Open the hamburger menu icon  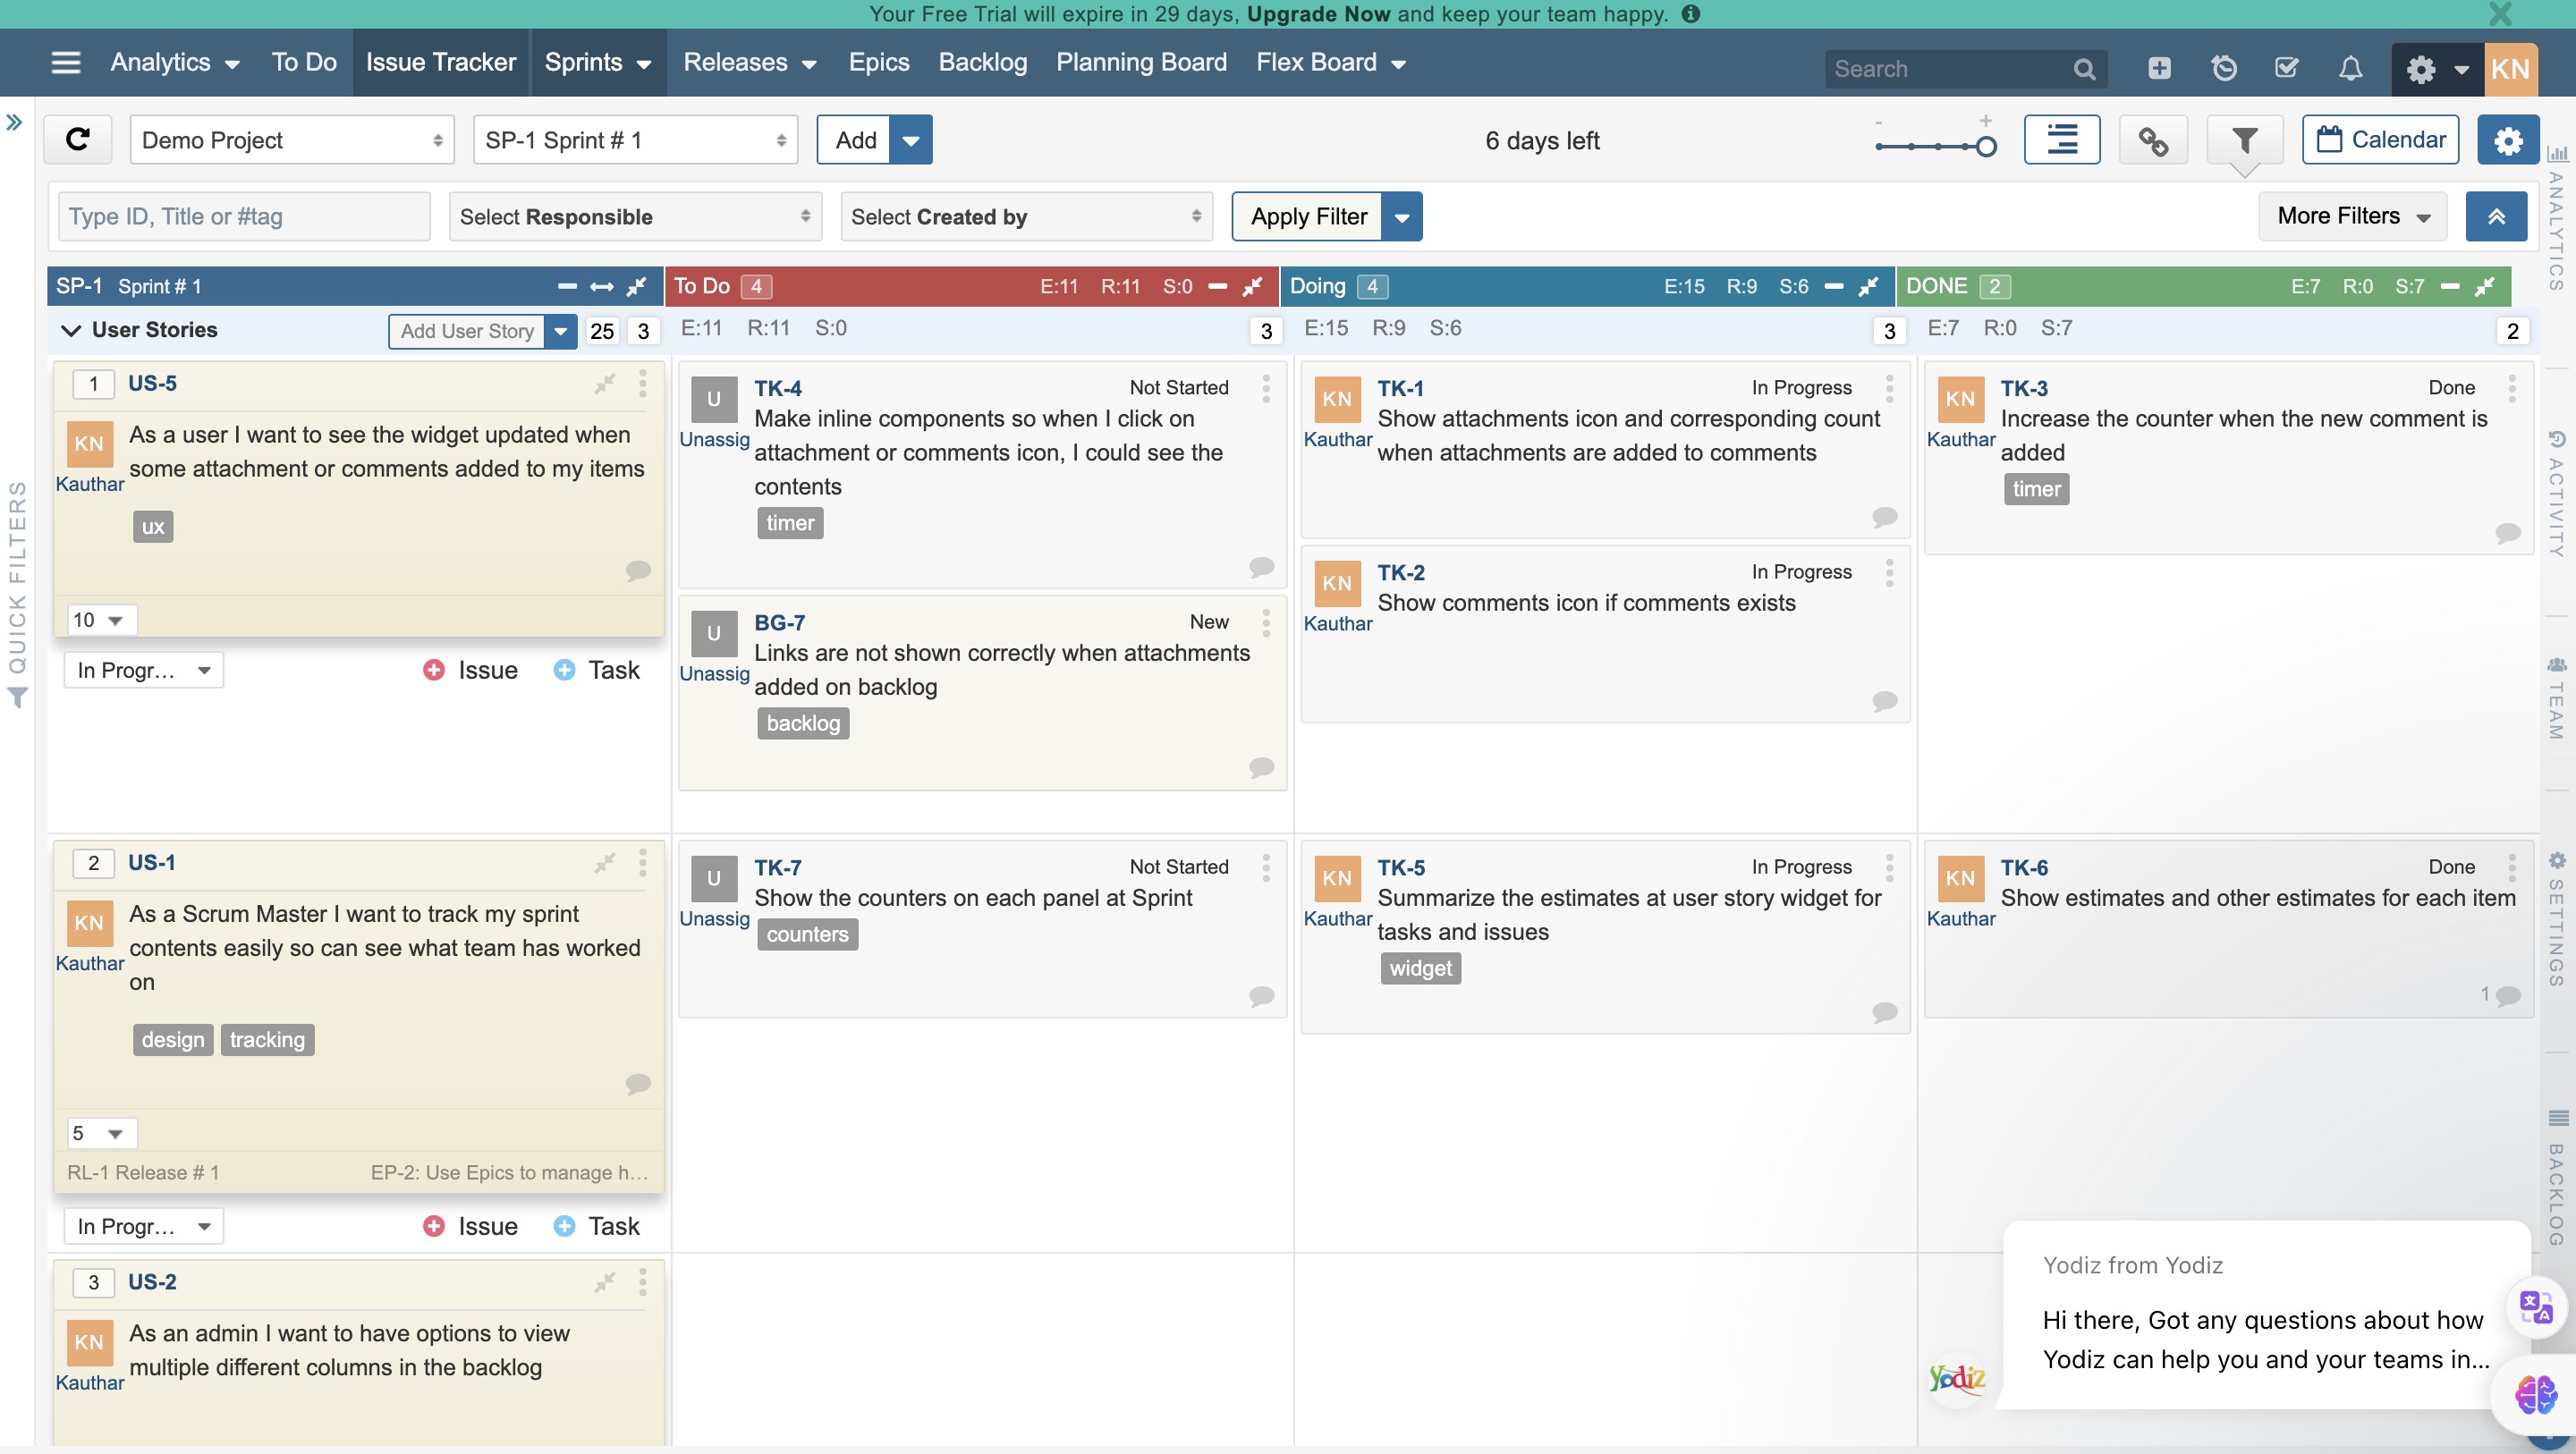point(66,63)
